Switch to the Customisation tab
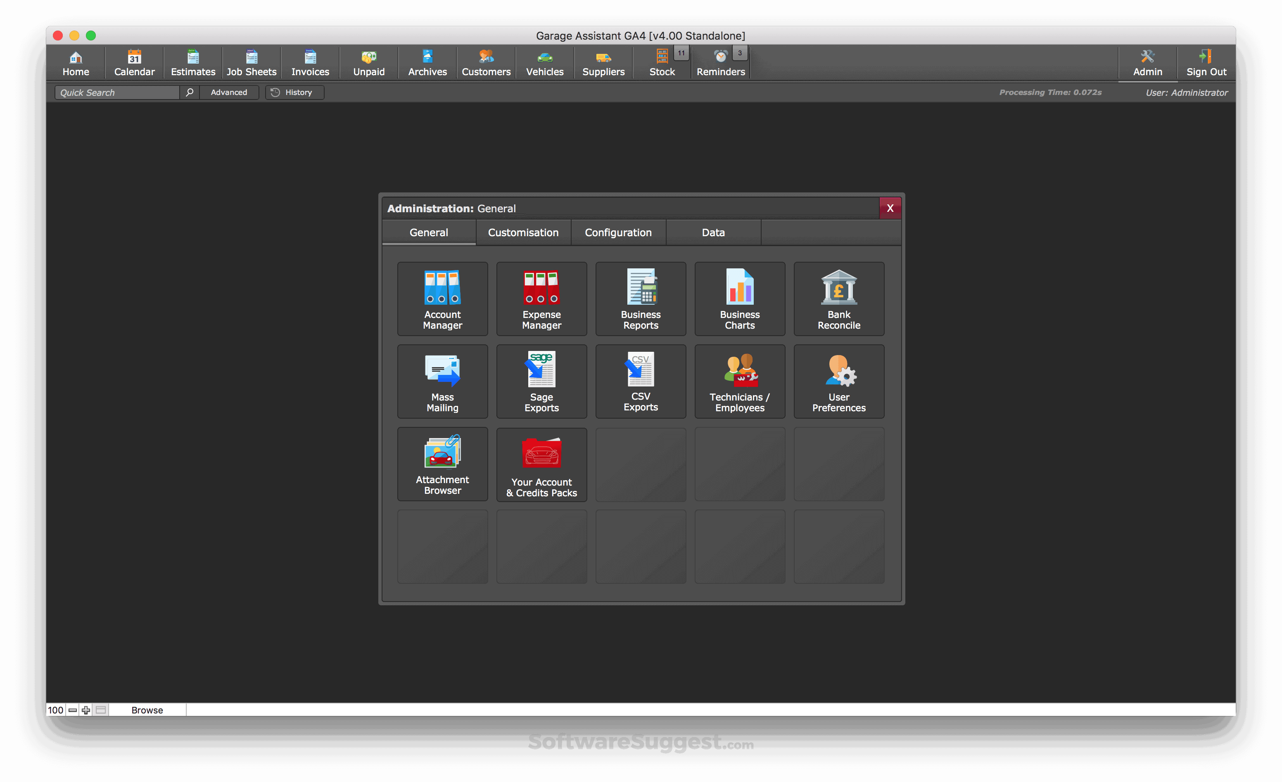This screenshot has width=1282, height=782. coord(523,232)
